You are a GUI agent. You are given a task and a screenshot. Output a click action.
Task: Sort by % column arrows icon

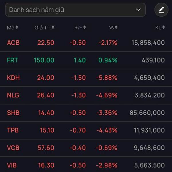[x=116, y=27]
